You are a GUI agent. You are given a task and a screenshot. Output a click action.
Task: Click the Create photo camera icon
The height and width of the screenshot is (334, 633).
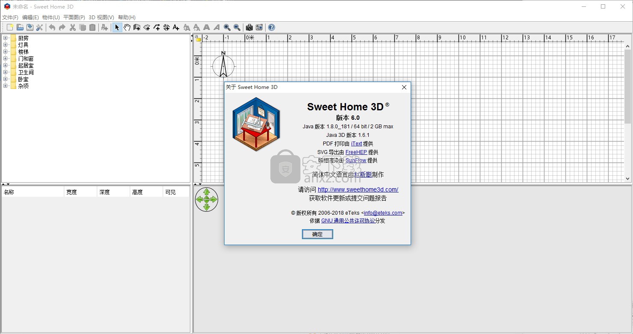tap(249, 27)
